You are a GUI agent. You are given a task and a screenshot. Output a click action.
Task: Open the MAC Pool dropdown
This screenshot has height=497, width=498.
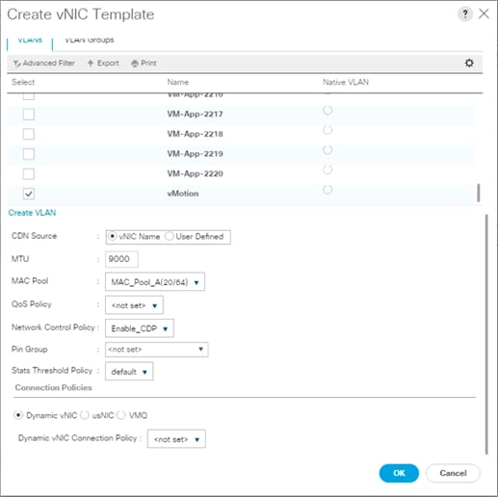point(155,282)
